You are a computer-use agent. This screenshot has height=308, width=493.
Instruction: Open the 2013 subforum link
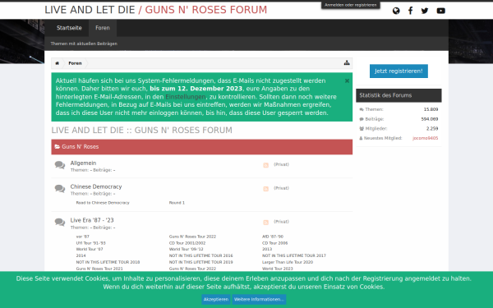point(267,249)
